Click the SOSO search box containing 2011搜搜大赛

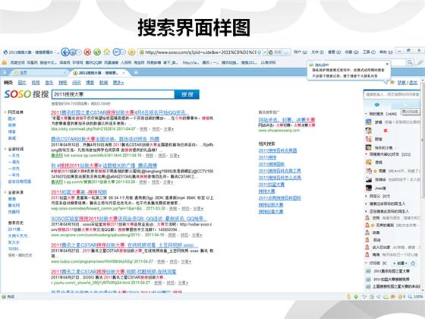pos(113,94)
